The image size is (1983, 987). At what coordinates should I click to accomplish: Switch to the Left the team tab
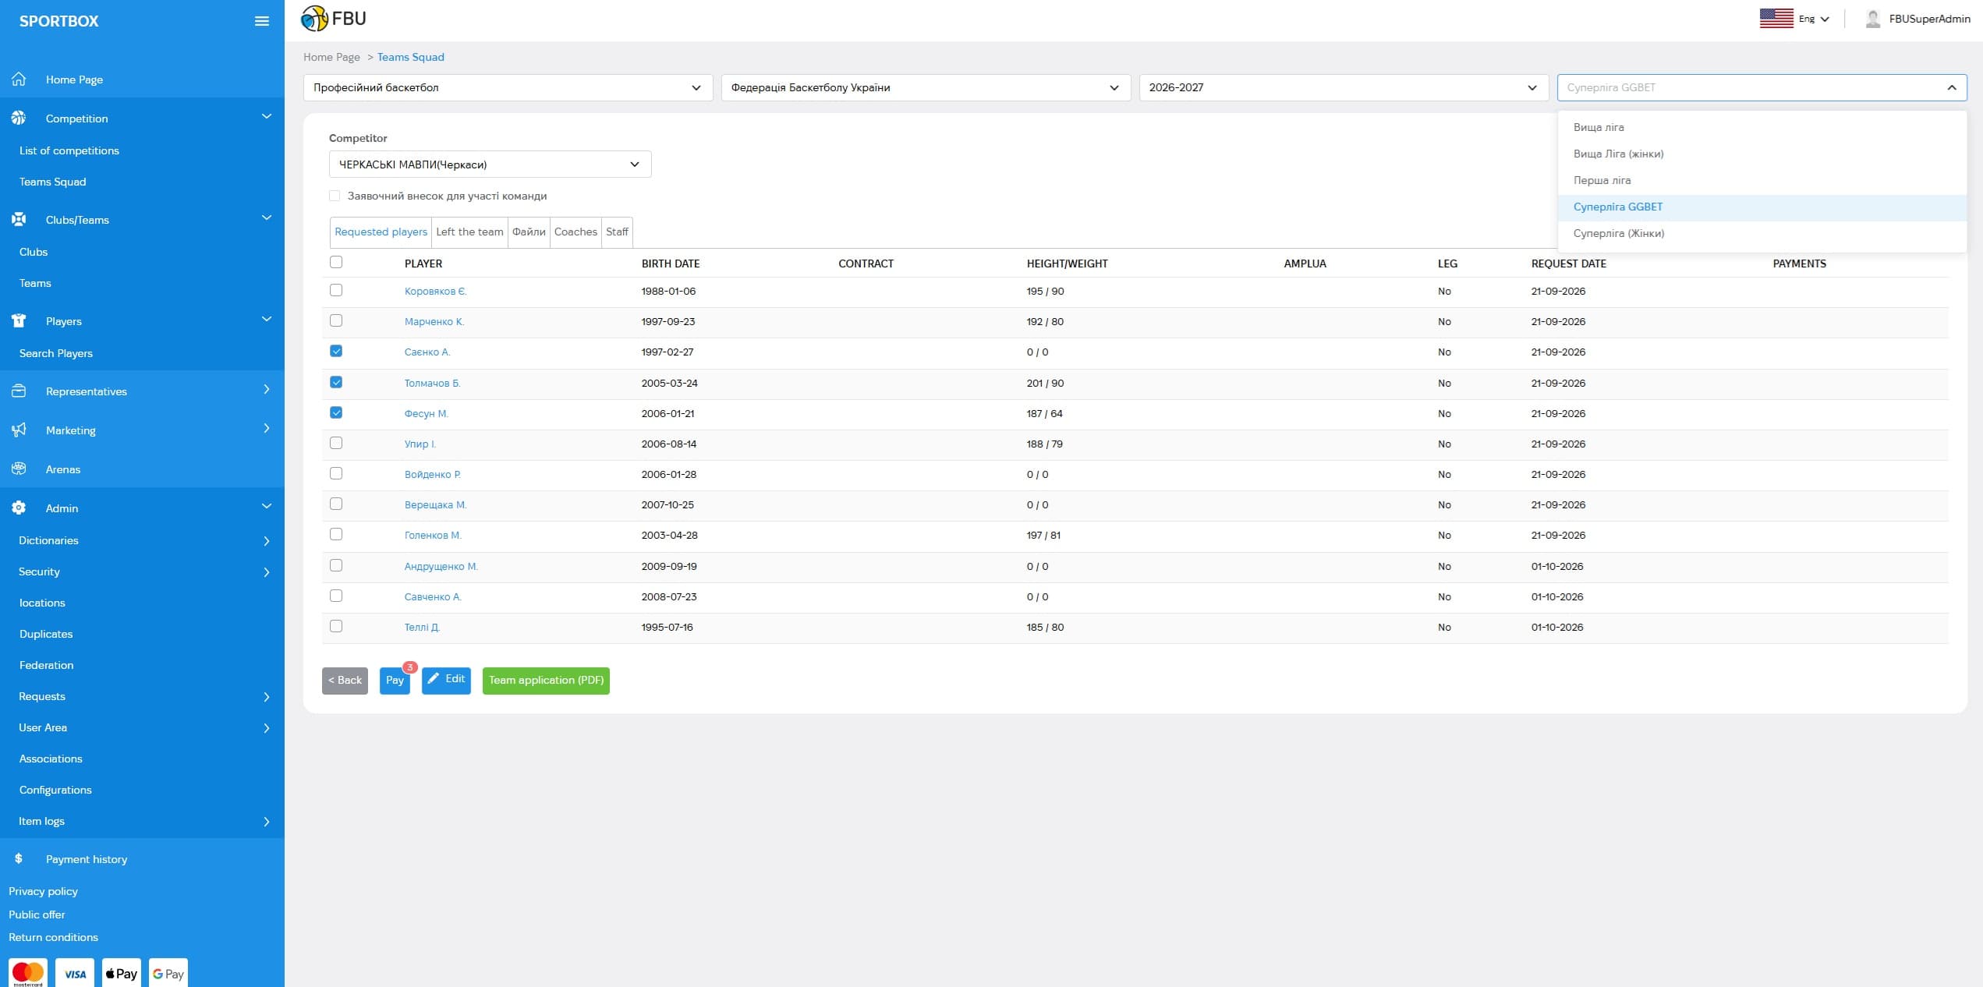[x=469, y=232]
